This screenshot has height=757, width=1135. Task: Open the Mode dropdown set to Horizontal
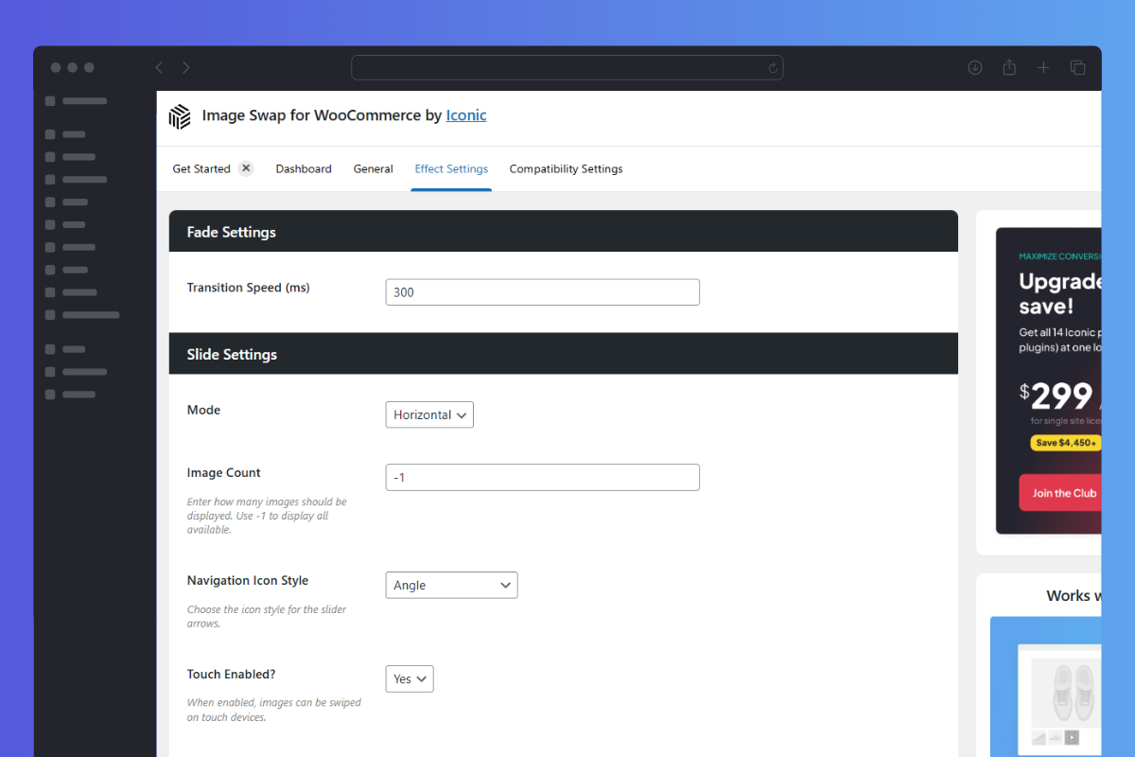[429, 414]
